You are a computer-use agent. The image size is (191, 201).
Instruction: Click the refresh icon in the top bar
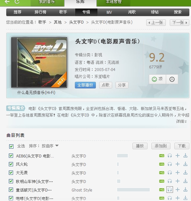(17, 2)
